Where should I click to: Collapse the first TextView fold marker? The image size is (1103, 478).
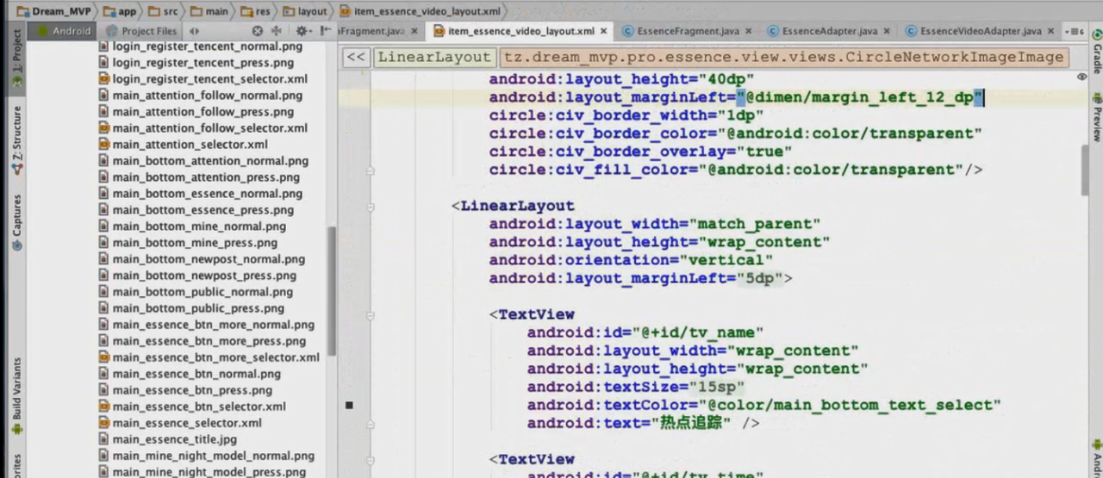click(371, 314)
